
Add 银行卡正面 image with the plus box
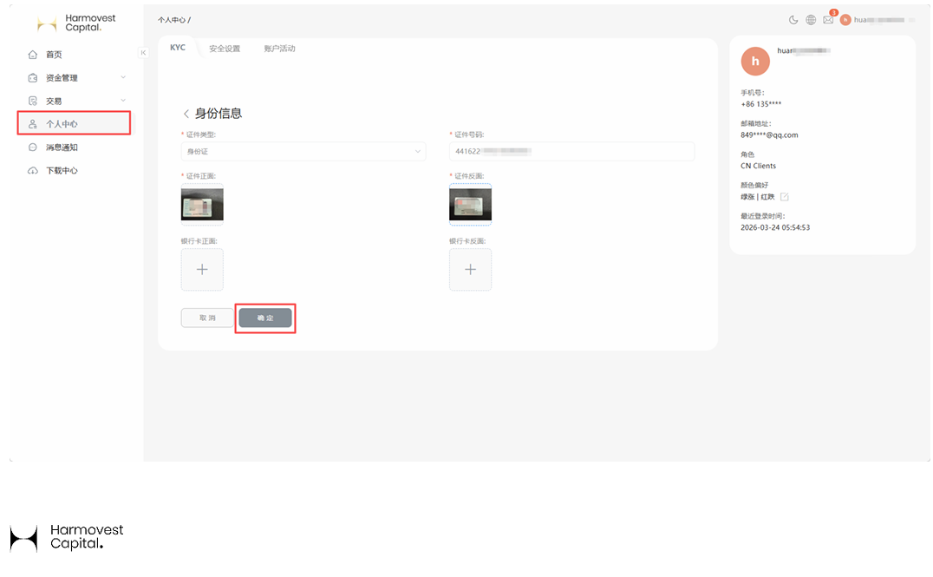202,270
